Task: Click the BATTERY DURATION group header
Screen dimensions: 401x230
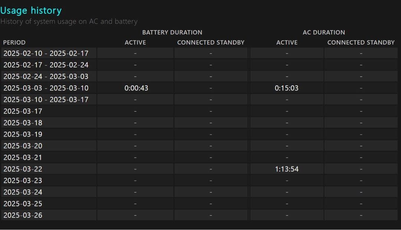Action: coord(172,32)
